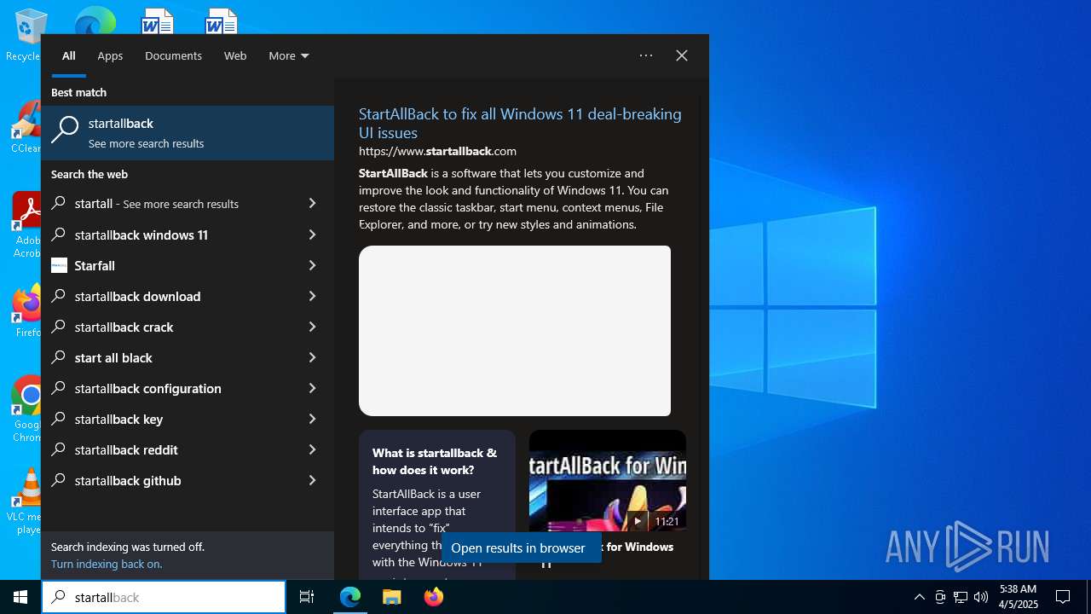The width and height of the screenshot is (1091, 614).
Task: Click the Windows Start button
Action: (20, 597)
